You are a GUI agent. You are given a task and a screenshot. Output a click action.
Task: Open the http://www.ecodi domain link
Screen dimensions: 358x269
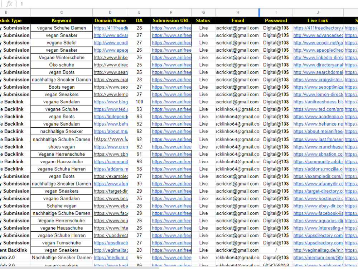tap(111, 43)
